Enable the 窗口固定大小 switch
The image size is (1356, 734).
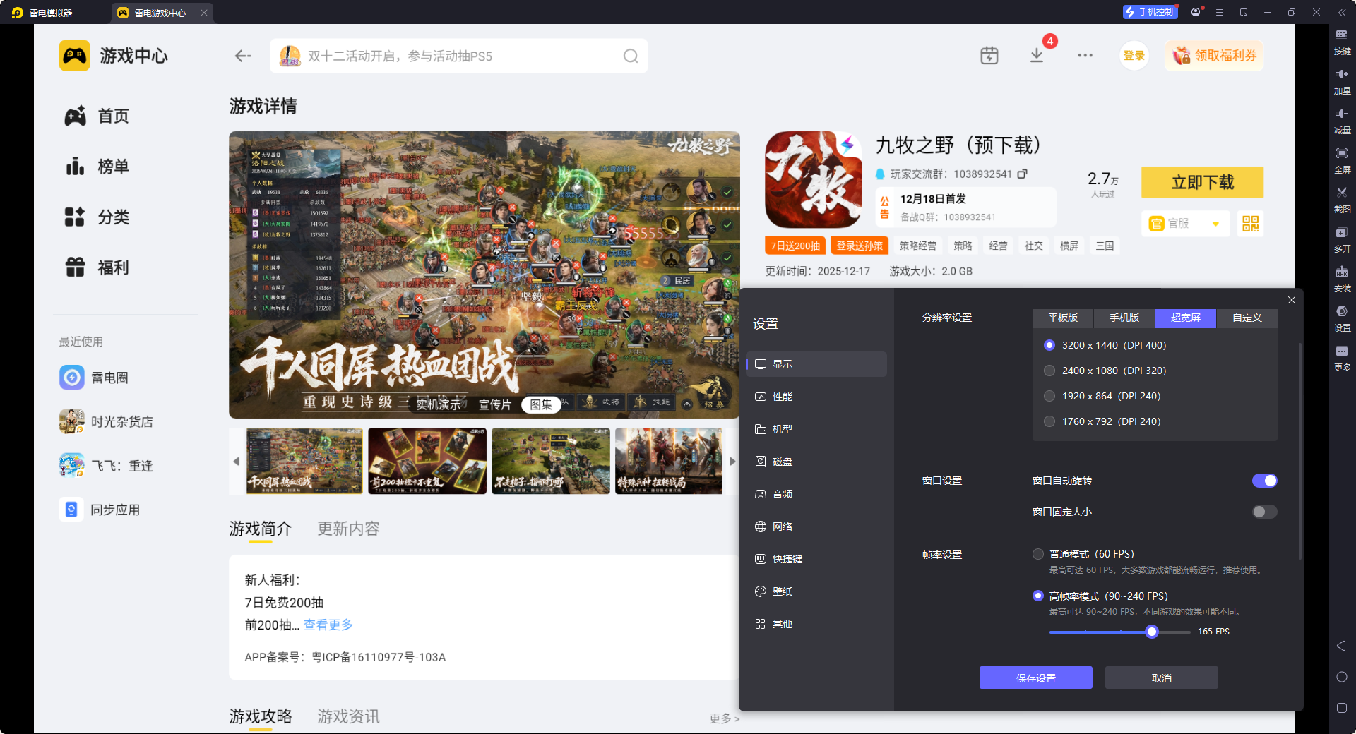[1263, 512]
